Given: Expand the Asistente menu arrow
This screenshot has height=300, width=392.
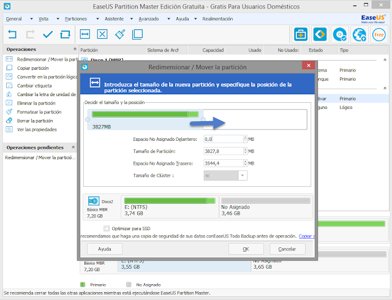Looking at the screenshot, I should coord(132,19).
